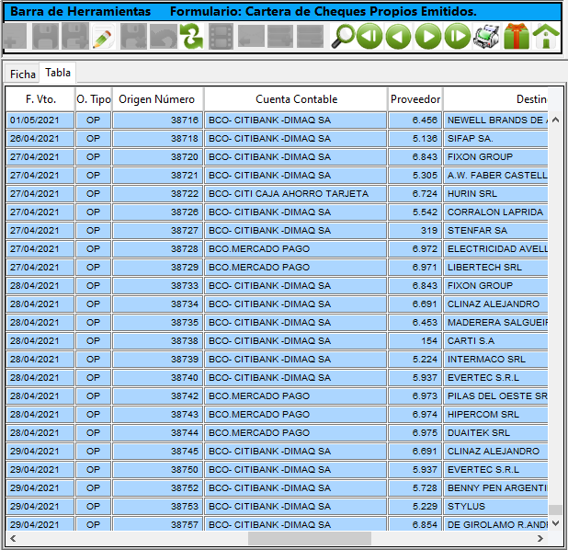
Task: Click the DE GIROLAMO R.AND cell
Action: click(495, 524)
